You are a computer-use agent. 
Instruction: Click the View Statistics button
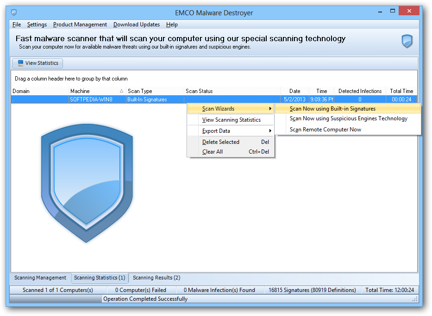[38, 63]
